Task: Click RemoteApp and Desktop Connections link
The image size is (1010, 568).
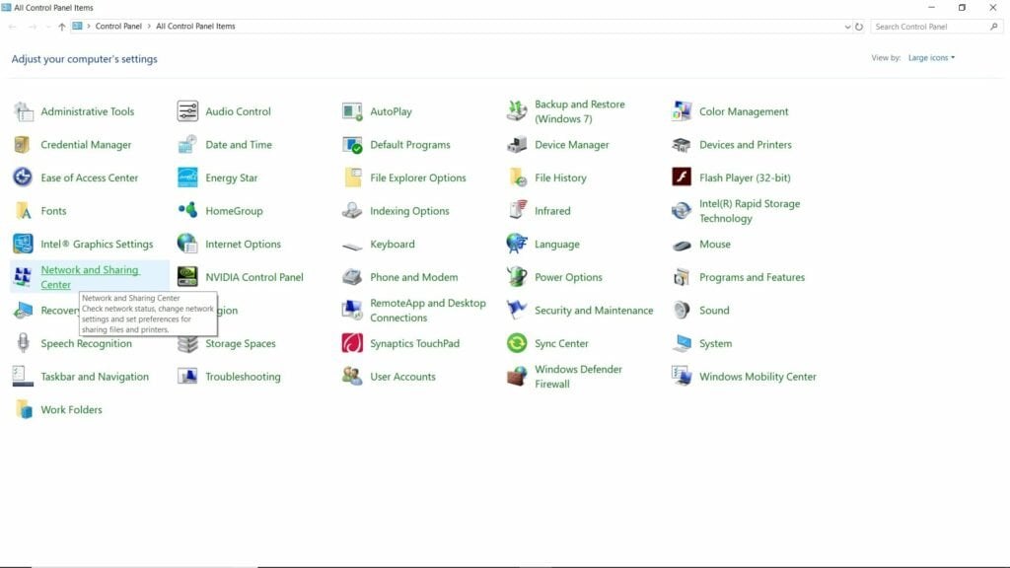Action: click(428, 310)
